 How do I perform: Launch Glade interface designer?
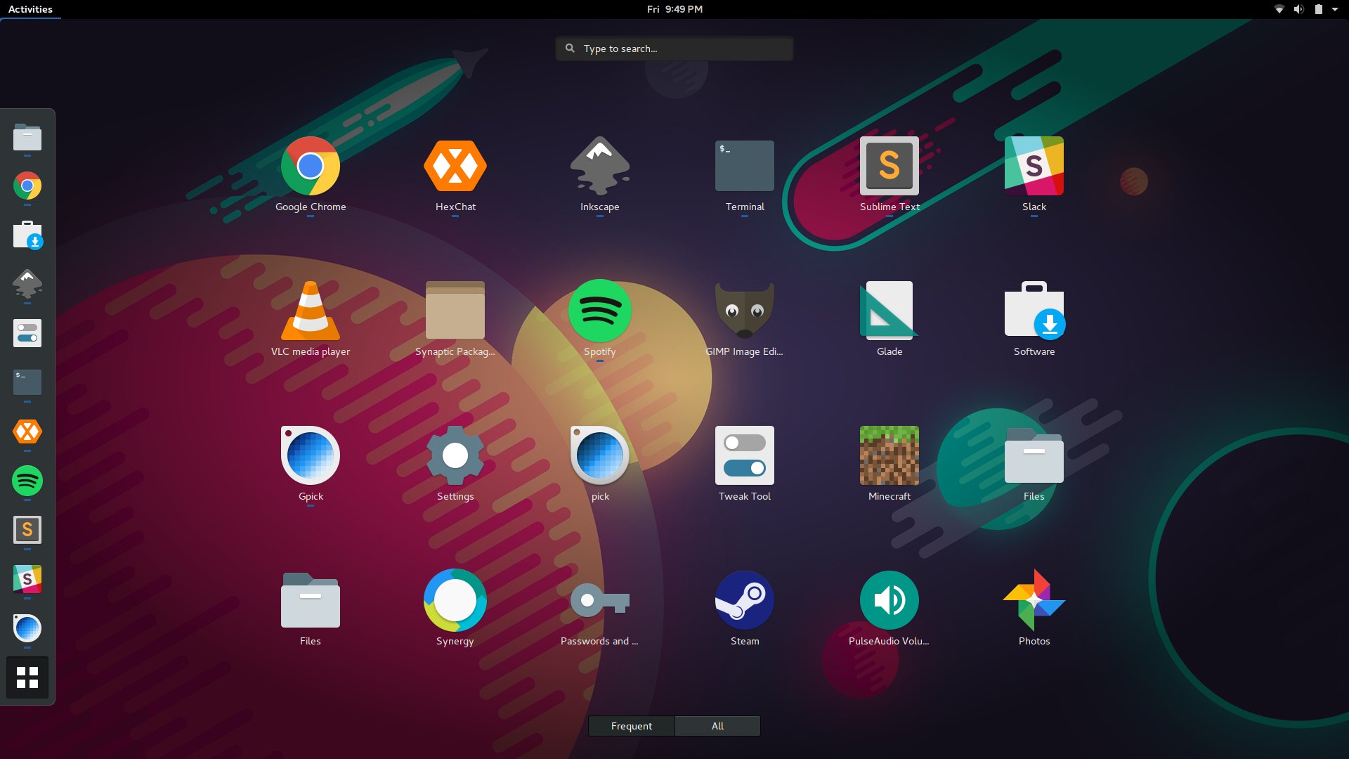pyautogui.click(x=889, y=311)
